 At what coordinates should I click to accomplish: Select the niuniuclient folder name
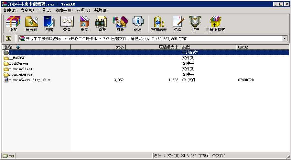point(21,69)
